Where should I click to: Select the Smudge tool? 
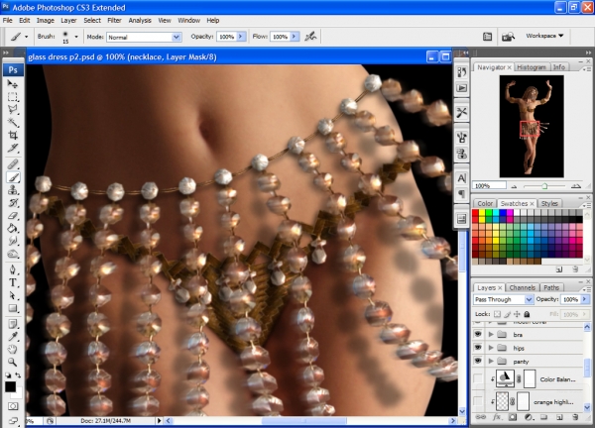[x=13, y=241]
